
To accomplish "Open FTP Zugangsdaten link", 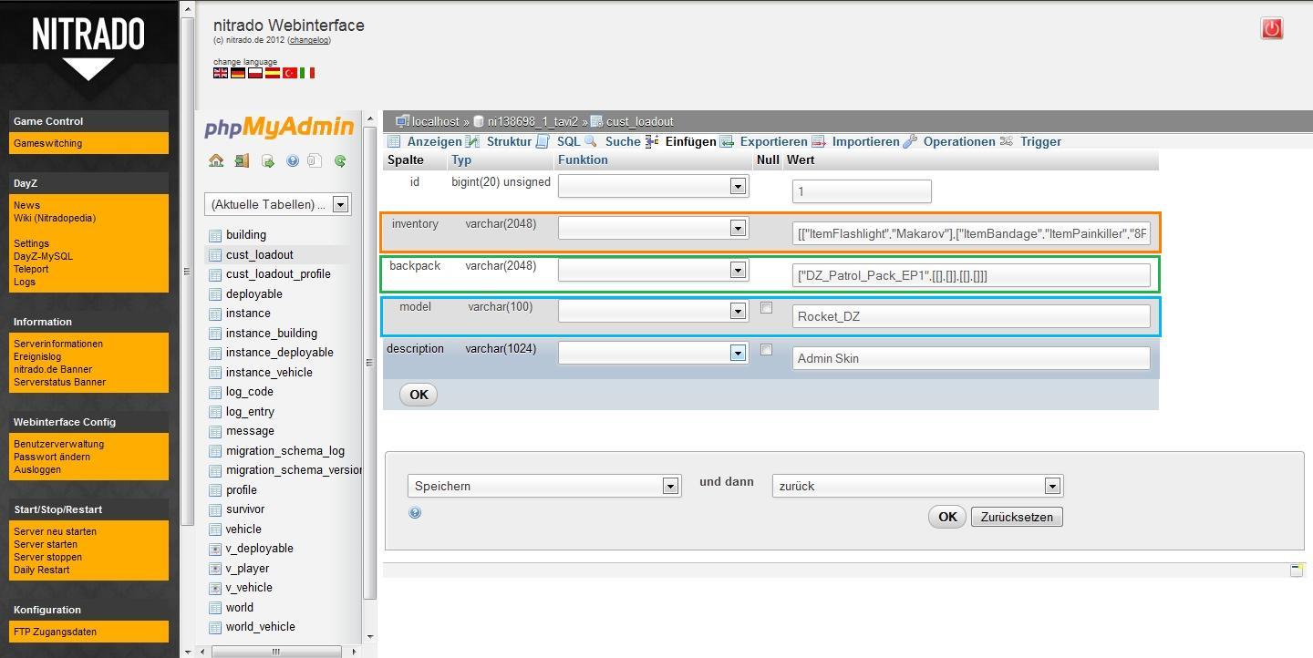I will [x=55, y=632].
